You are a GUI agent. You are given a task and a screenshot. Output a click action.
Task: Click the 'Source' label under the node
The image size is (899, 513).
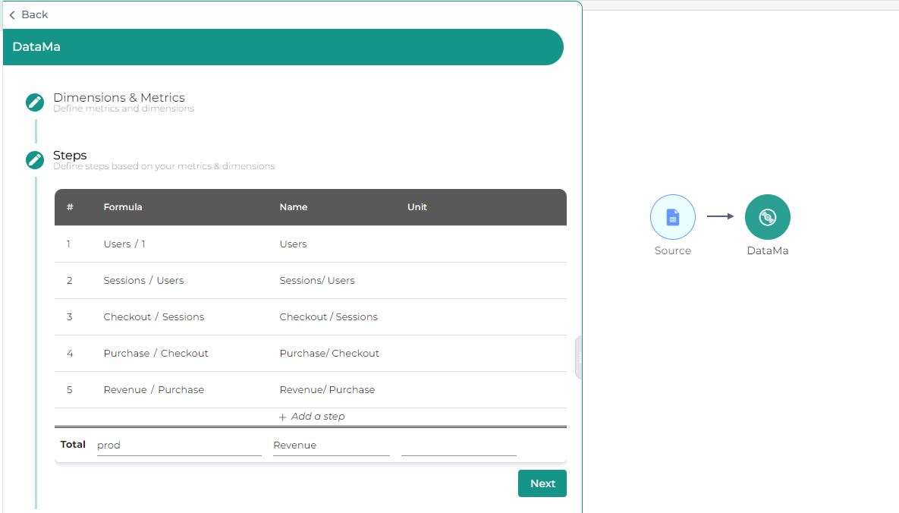(672, 250)
